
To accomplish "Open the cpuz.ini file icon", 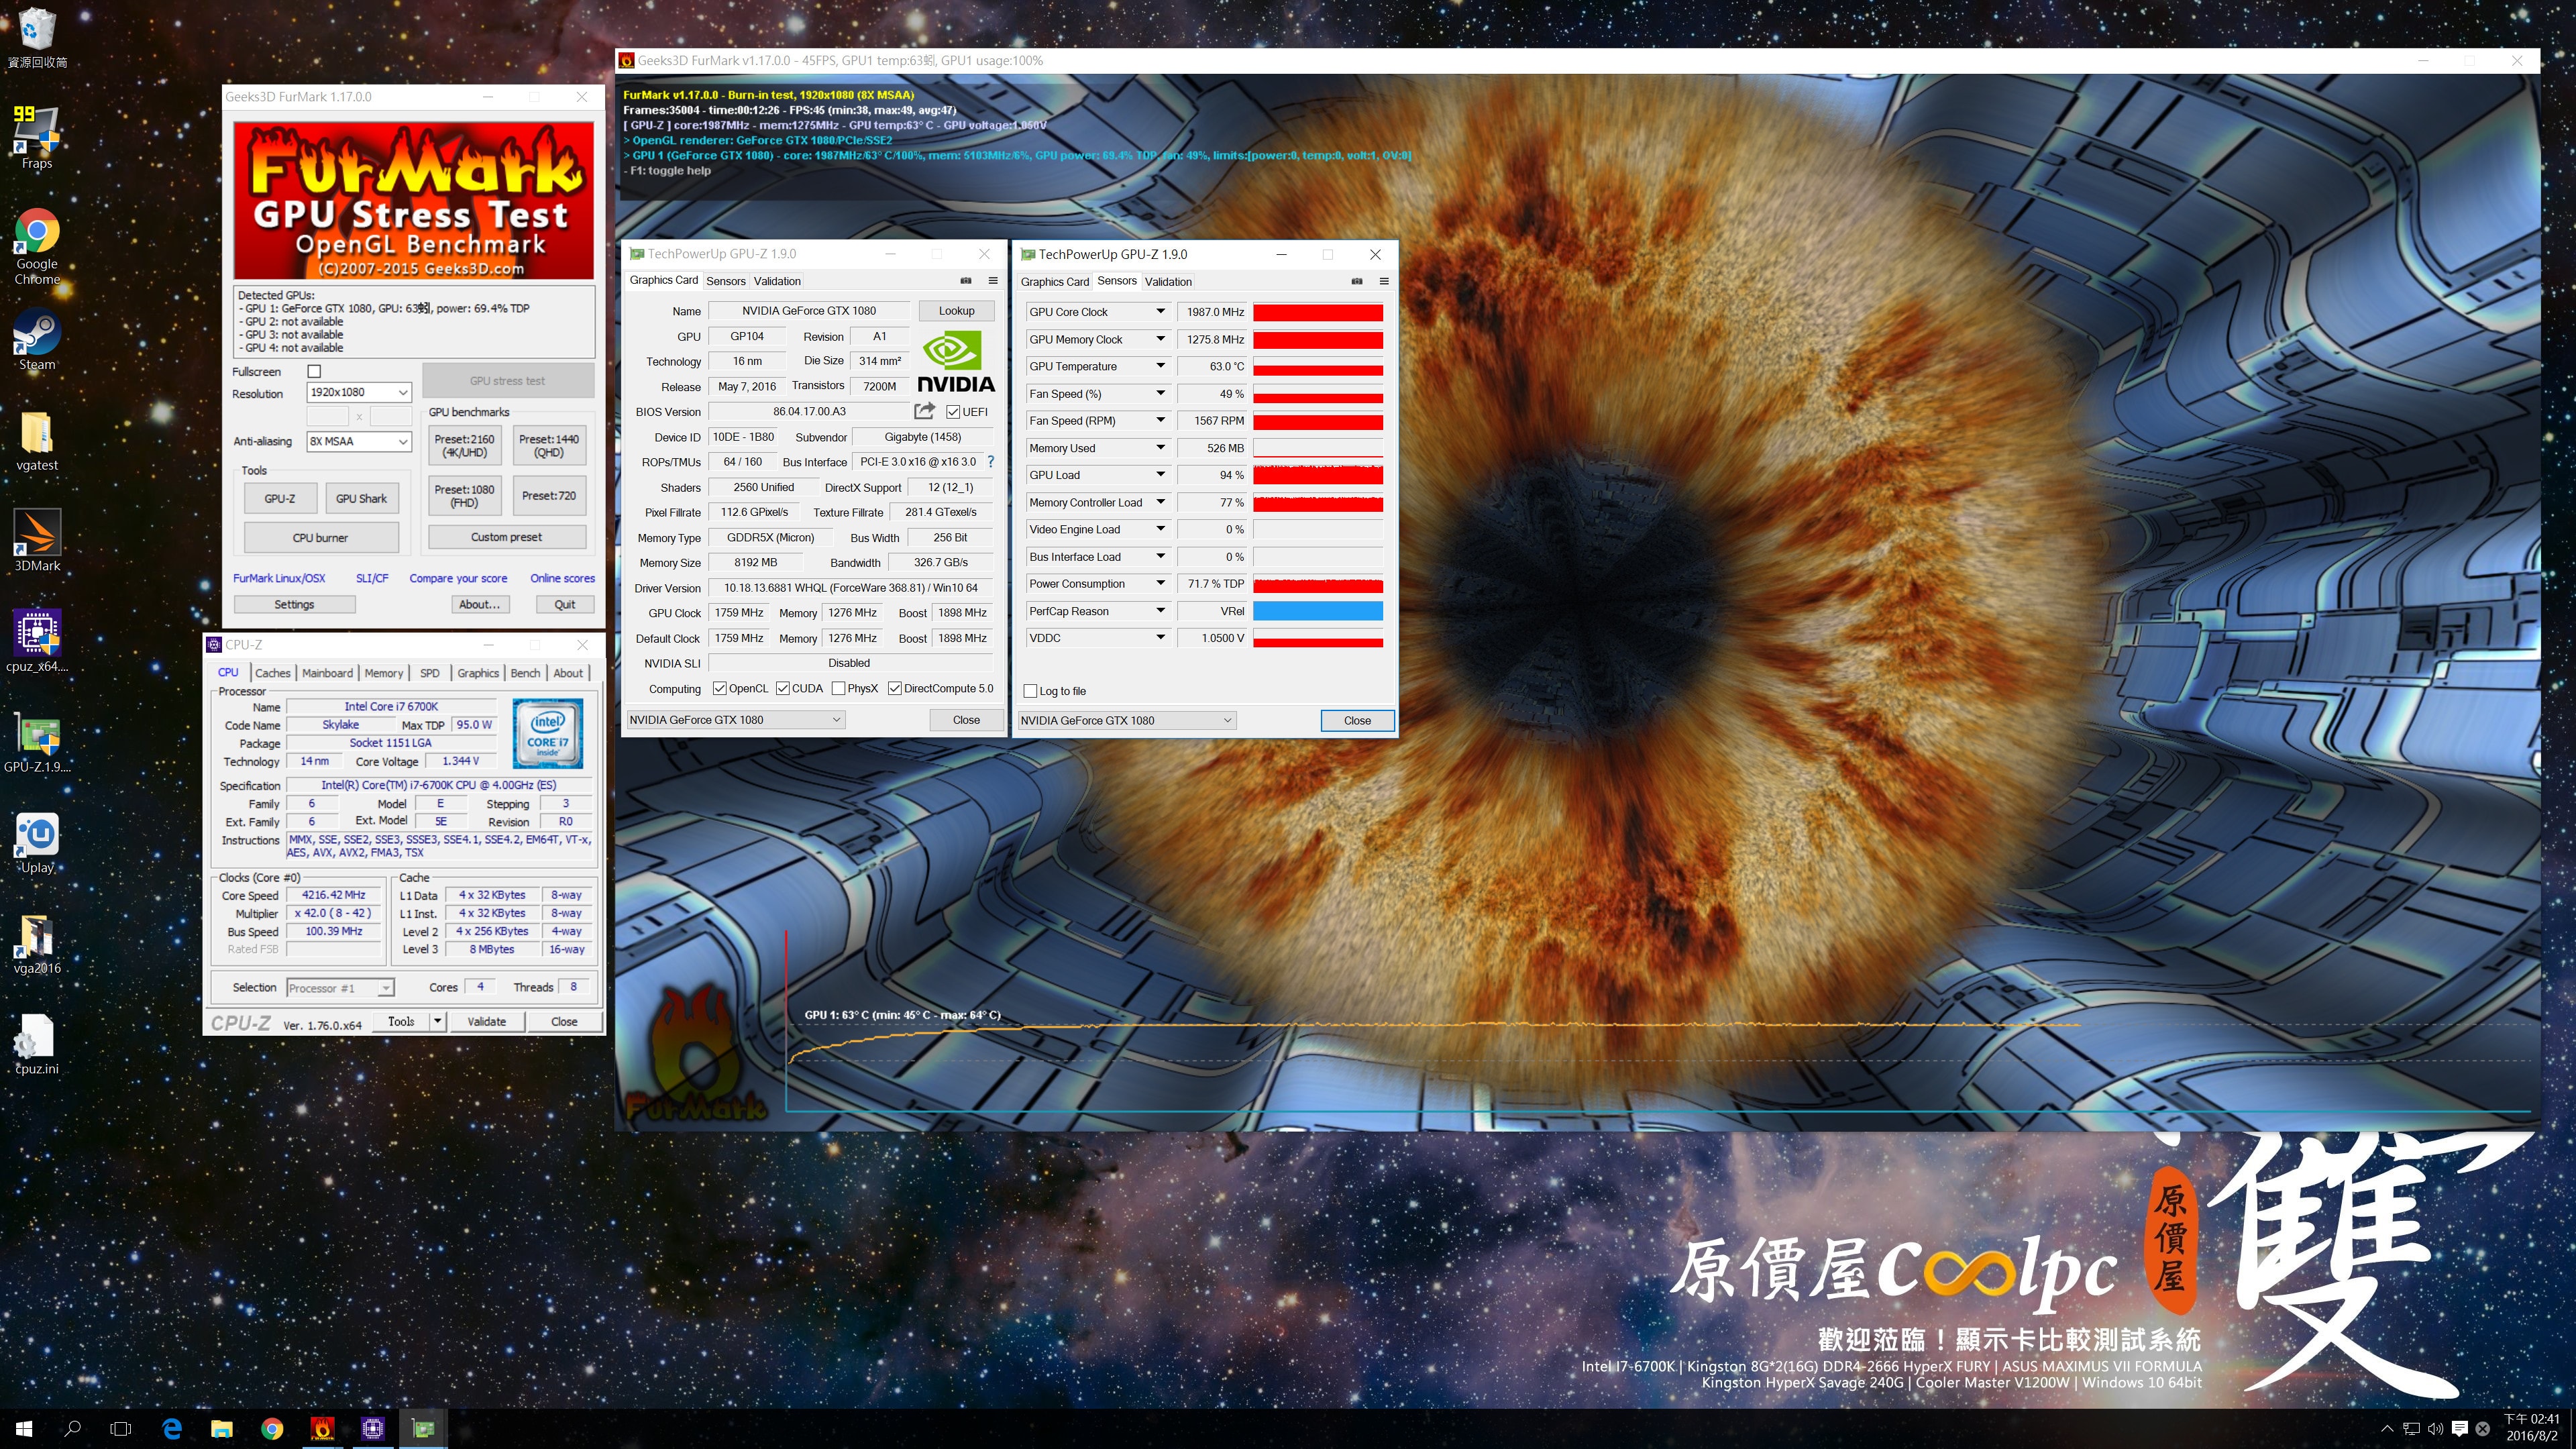I will (37, 1044).
